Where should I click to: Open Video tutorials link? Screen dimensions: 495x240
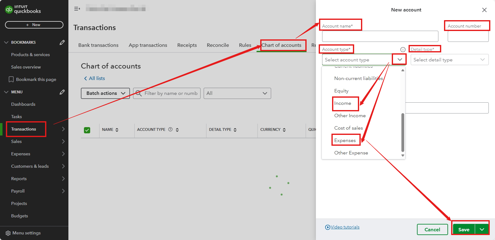click(345, 227)
